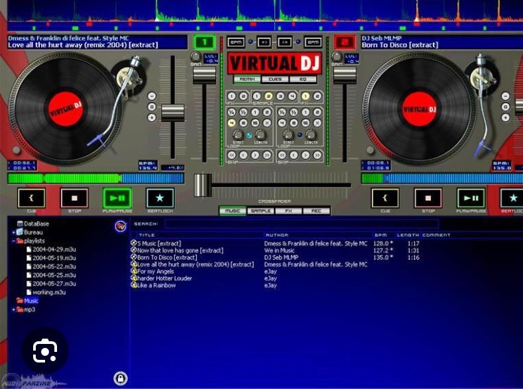Image resolution: width=523 pixels, height=389 pixels.
Task: Click left deck Cue button
Action: click(x=31, y=198)
